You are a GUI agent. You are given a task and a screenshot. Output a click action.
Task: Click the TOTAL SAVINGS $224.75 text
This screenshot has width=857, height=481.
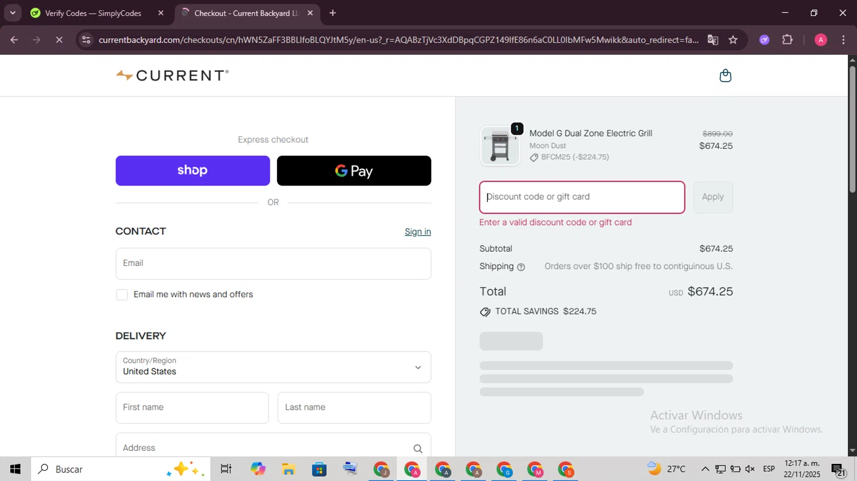[546, 312]
